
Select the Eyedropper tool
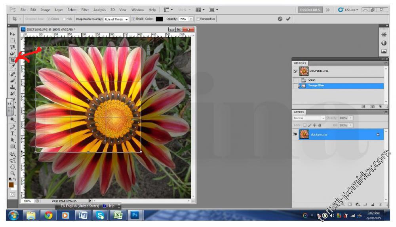[x=13, y=67]
